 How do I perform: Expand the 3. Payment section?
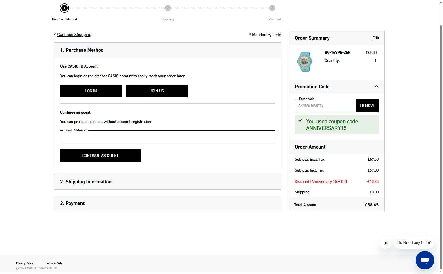168,203
